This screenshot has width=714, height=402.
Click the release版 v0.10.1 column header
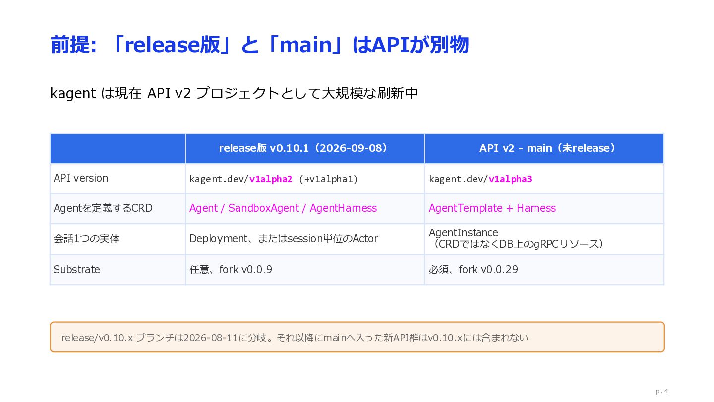[305, 148]
